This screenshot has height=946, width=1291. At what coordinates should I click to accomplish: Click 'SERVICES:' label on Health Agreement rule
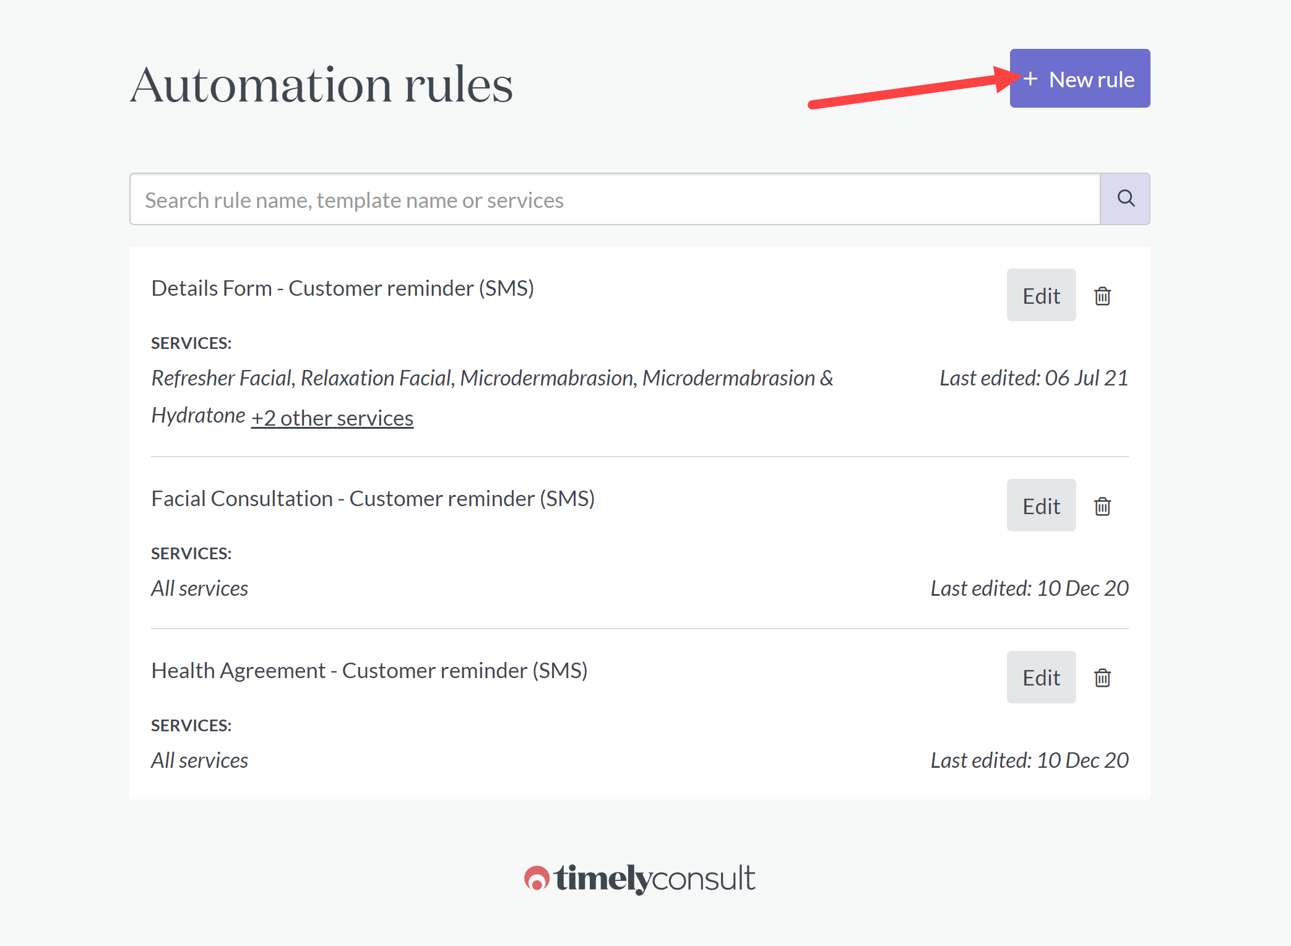click(x=191, y=723)
